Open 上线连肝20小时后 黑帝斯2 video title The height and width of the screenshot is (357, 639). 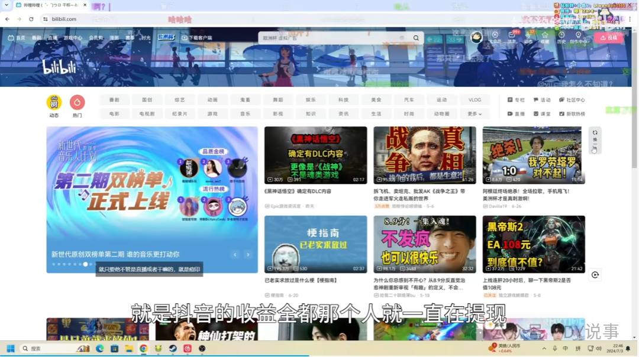pyautogui.click(x=527, y=284)
